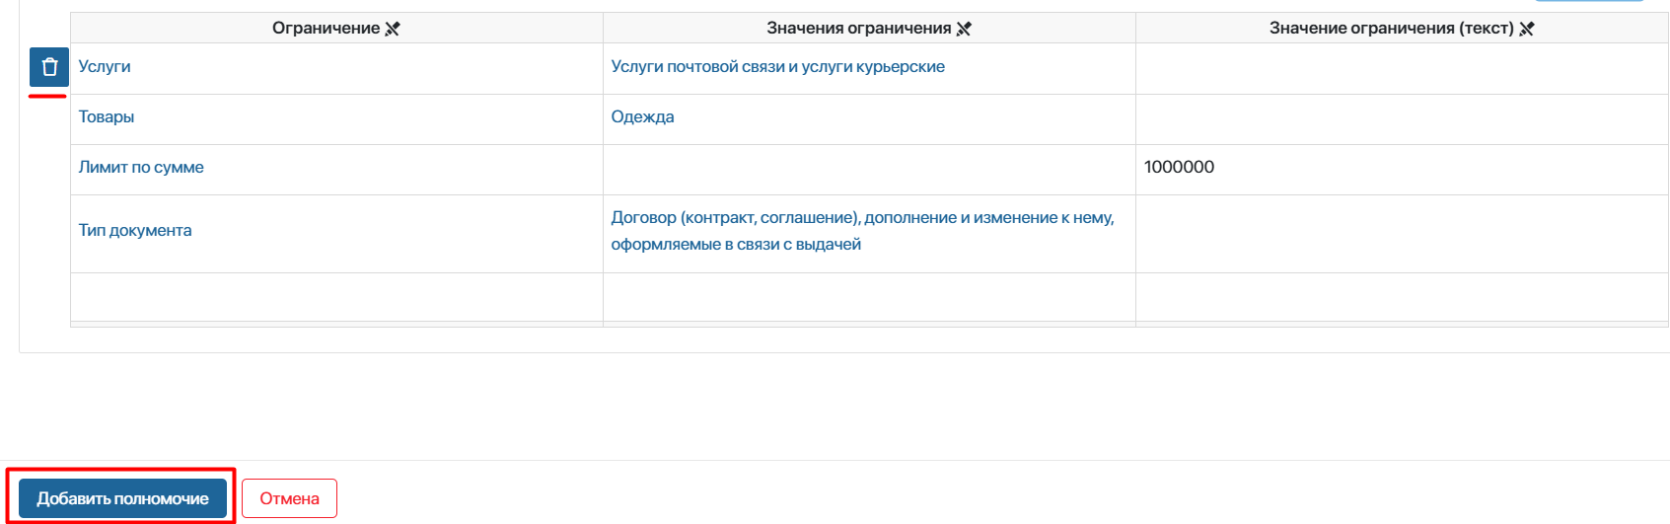Open the Тип документа restriction link
The width and height of the screenshot is (1670, 524).
(135, 230)
